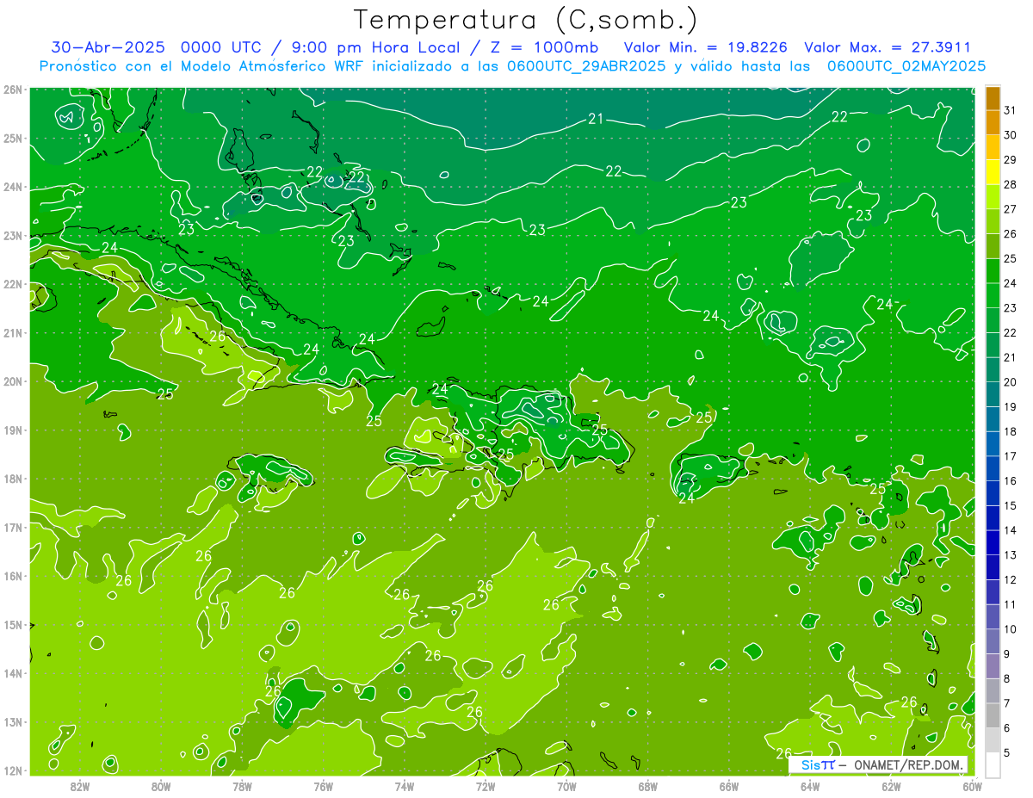Click the '31' label on the color scale
Viewport: 1033px width, 798px height.
[x=1010, y=110]
